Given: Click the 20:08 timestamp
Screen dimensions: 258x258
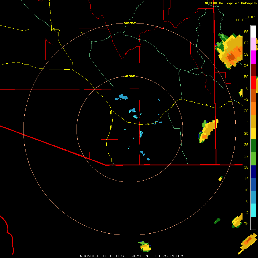Looking at the screenshot, I should point(177,256).
